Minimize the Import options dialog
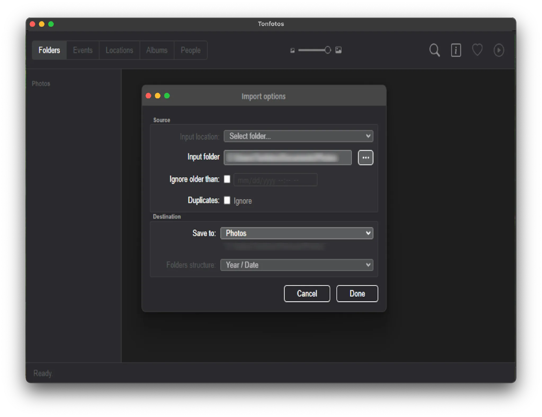The width and height of the screenshot is (542, 417). click(x=158, y=96)
